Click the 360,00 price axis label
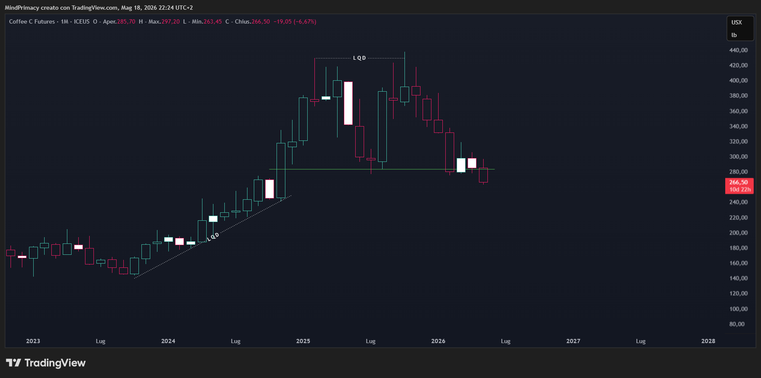The image size is (761, 378). click(738, 111)
